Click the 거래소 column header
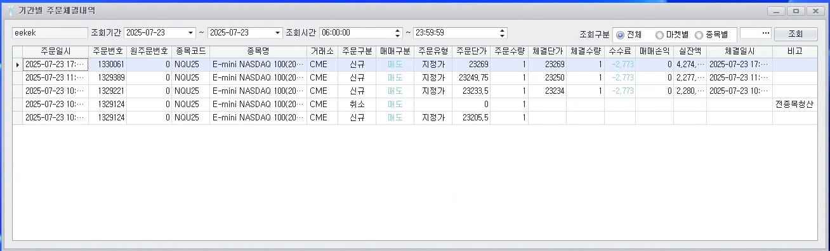Image resolution: width=830 pixels, height=251 pixels. pyautogui.click(x=322, y=51)
